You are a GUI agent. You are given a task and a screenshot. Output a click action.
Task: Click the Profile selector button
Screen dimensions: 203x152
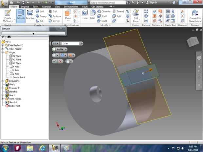60,49
